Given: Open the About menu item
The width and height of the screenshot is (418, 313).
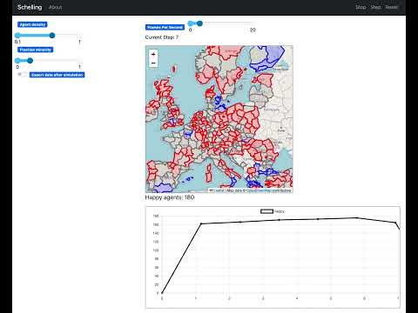Looking at the screenshot, I should pyautogui.click(x=55, y=7).
